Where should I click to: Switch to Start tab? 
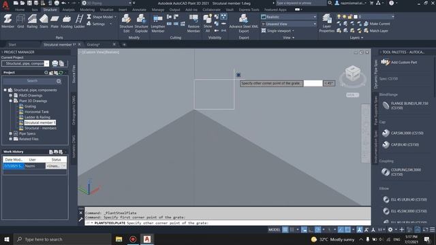[x=12, y=44]
